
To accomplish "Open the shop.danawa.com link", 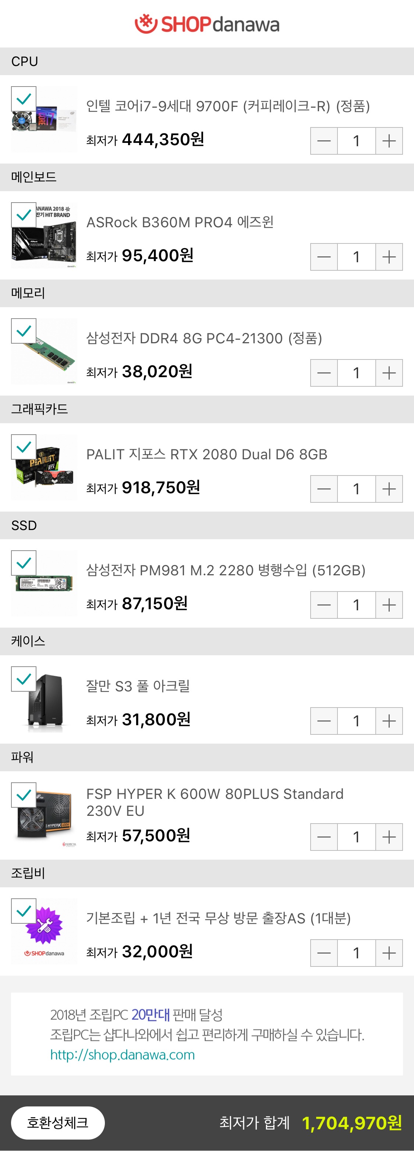I will 123,1055.
